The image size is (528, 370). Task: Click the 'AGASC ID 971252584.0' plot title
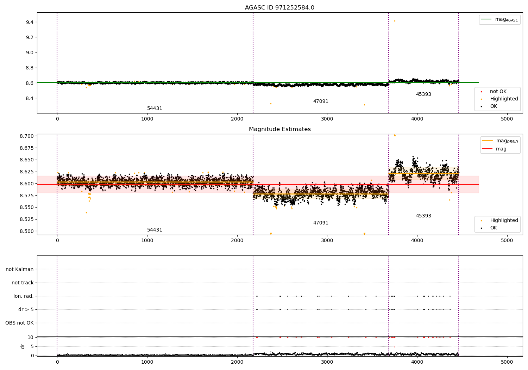(279, 8)
